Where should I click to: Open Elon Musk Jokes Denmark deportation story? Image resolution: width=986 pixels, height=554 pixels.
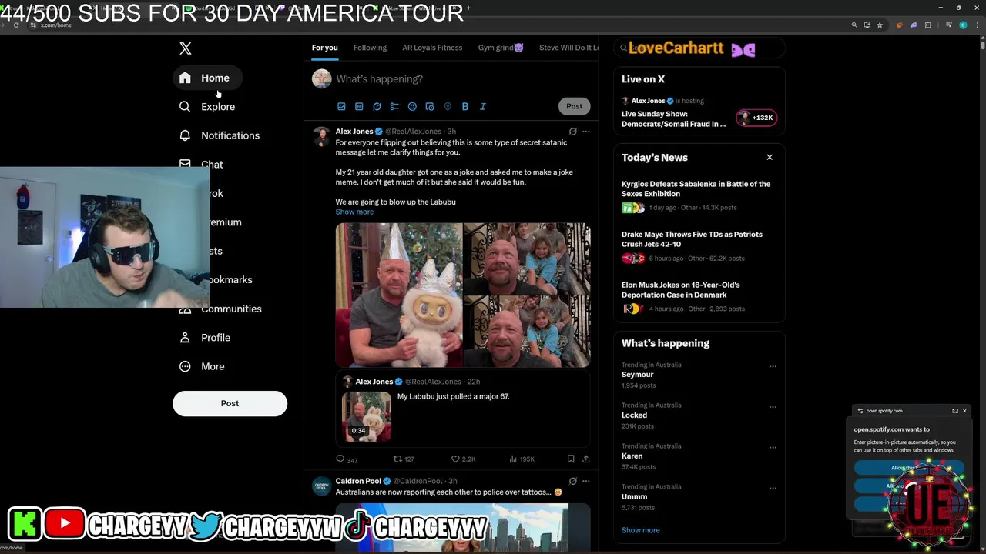coord(680,289)
